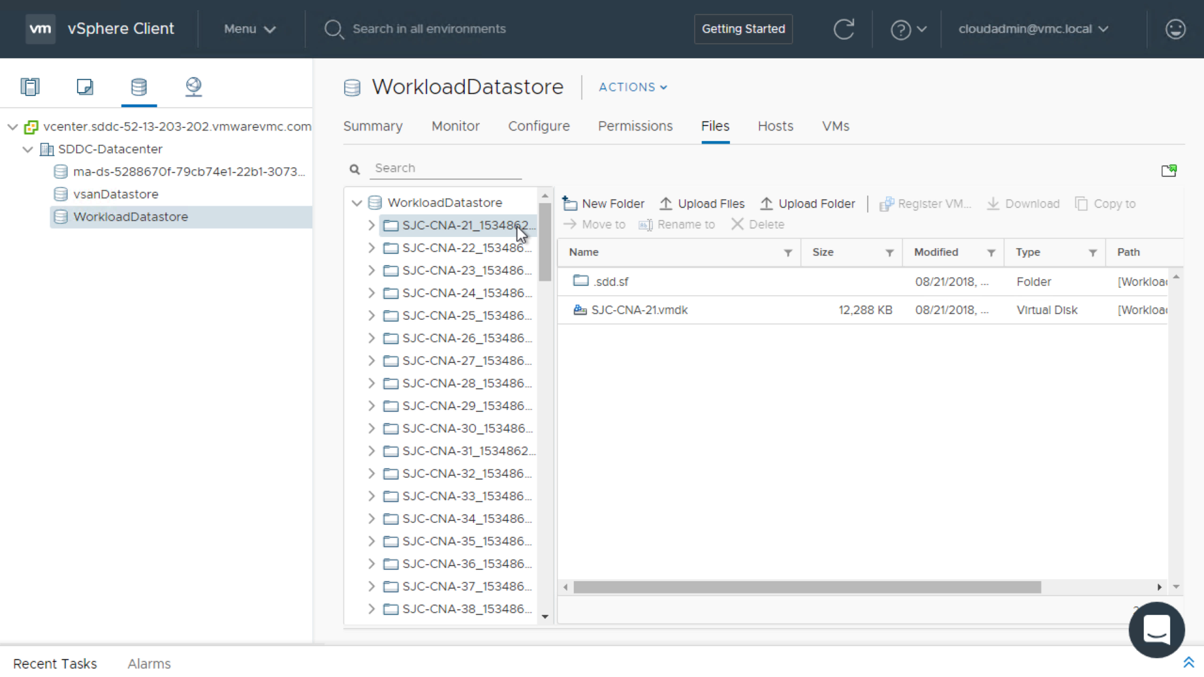Viewport: 1204px width, 677px height.
Task: Click the Getting Started button
Action: 743,29
